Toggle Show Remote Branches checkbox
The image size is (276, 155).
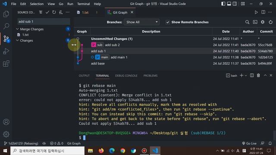pos(168,22)
